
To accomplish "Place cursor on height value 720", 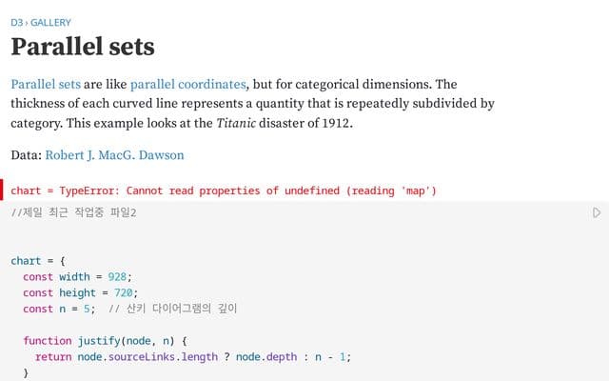I will click(x=123, y=292).
